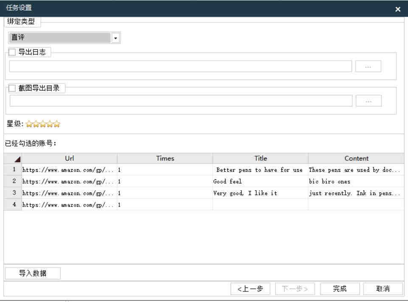Select Times cell in row 1
Viewport: 408px width, 302px height.
165,170
